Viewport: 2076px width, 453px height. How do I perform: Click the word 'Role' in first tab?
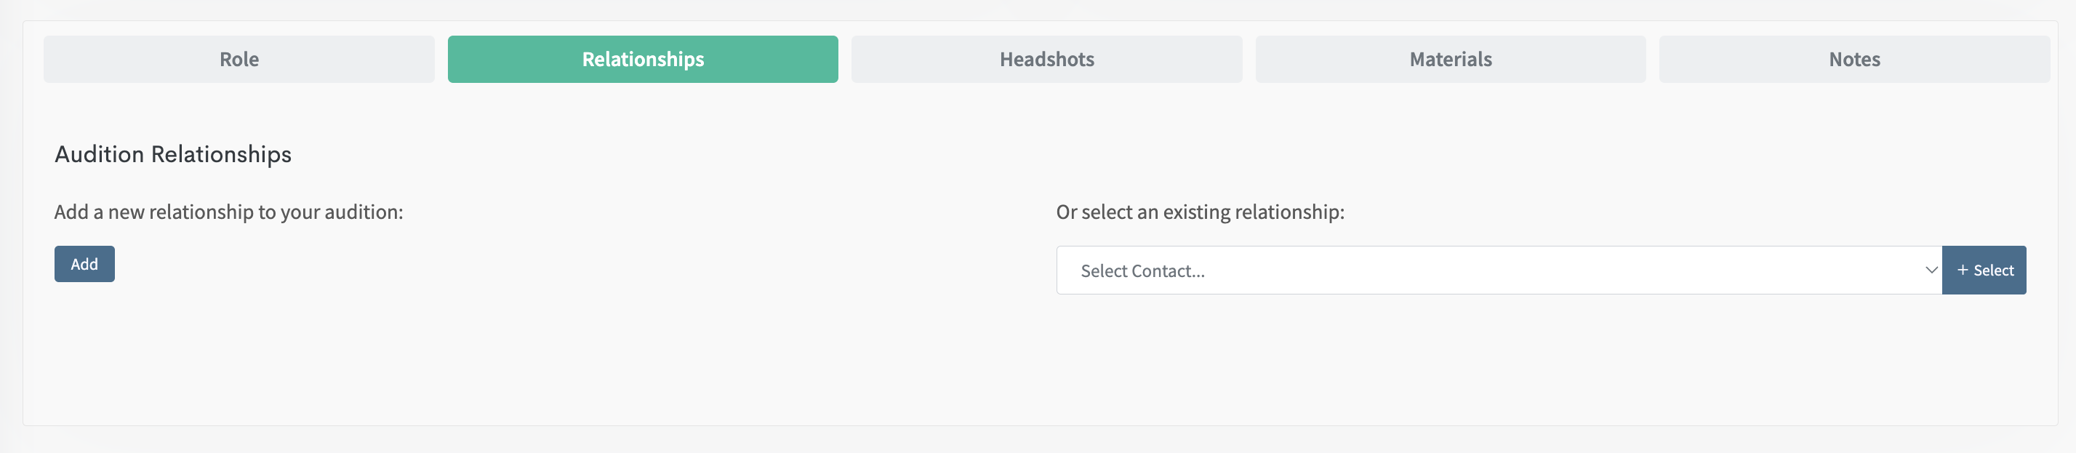239,59
